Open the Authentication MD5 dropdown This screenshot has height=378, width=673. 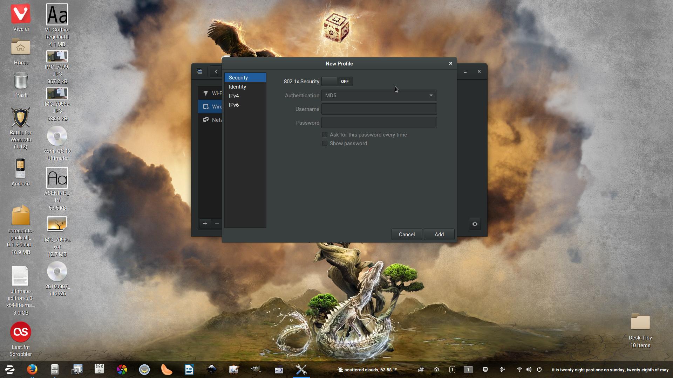pyautogui.click(x=379, y=95)
